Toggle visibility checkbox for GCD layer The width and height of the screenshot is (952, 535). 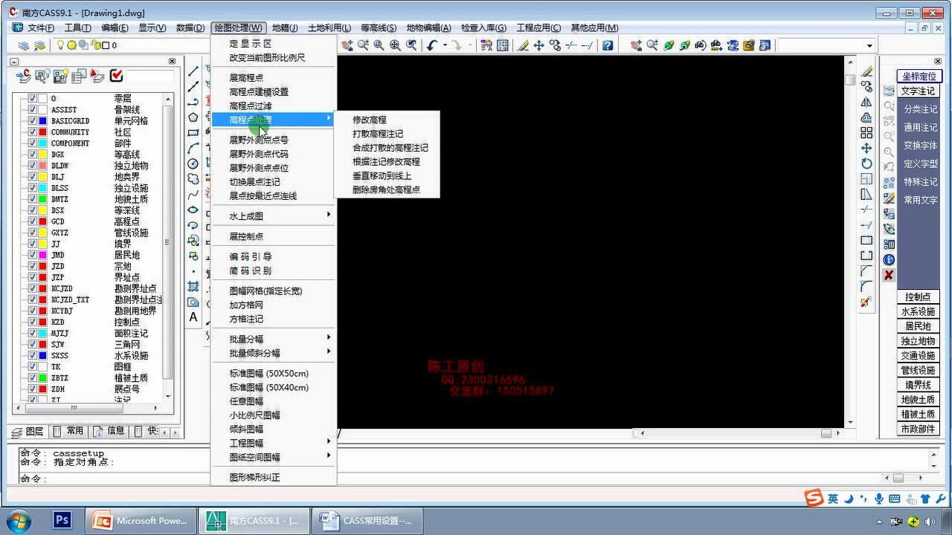[x=32, y=221]
